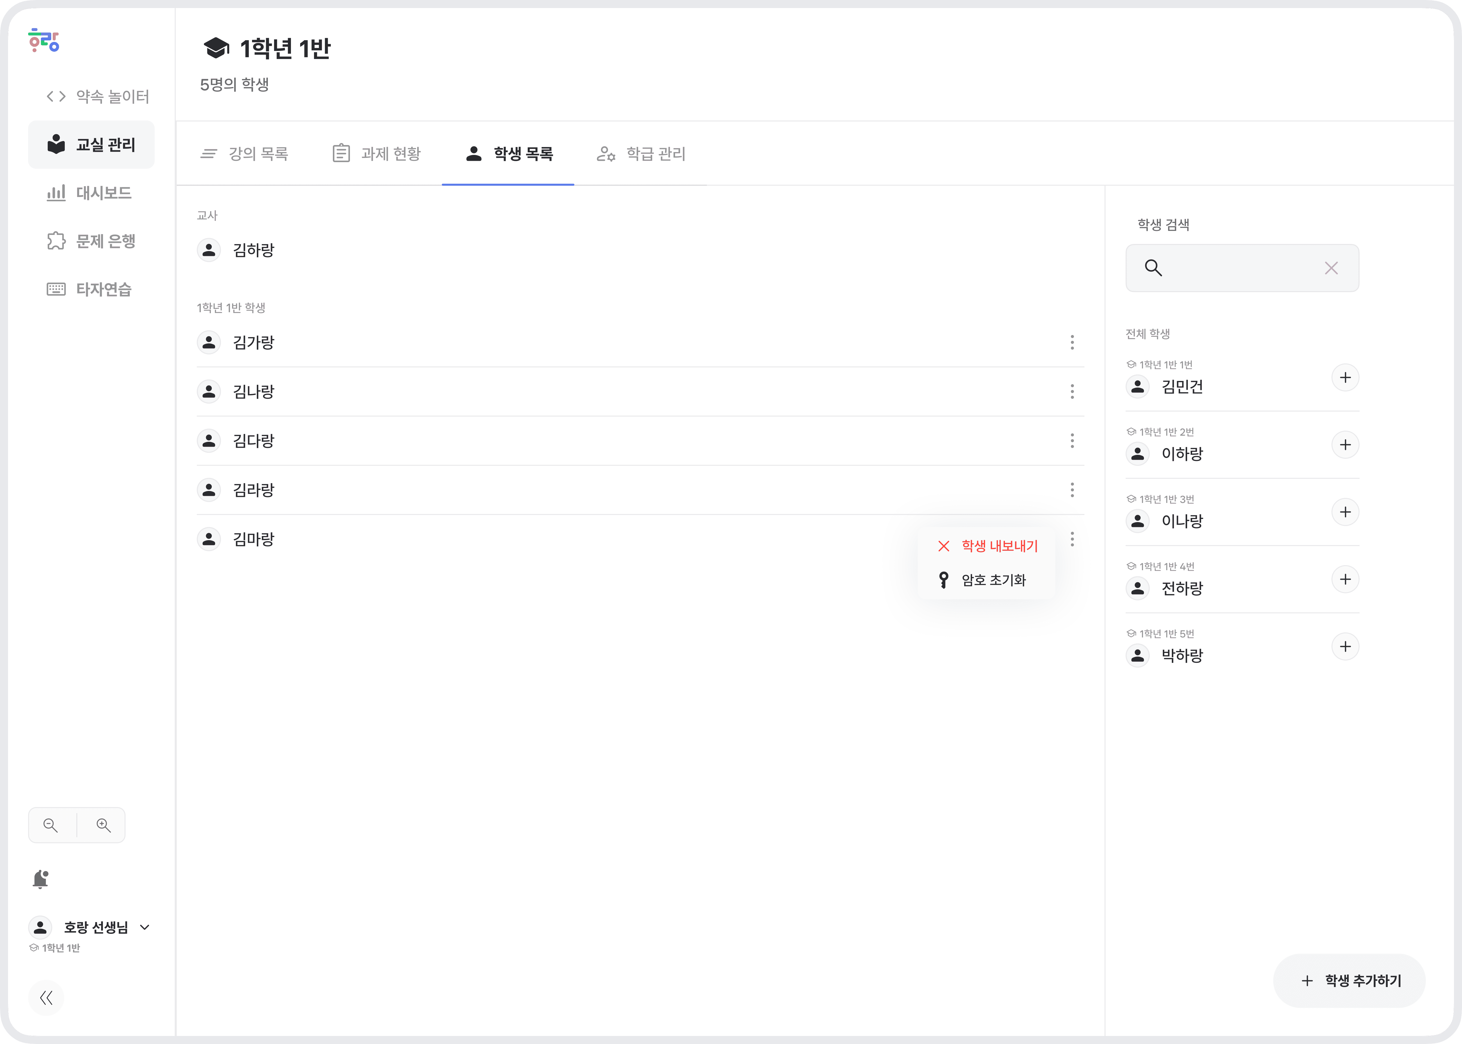Open notifications bell icon
1462x1044 pixels.
coord(40,879)
